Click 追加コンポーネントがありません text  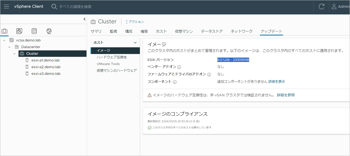[x=242, y=82]
